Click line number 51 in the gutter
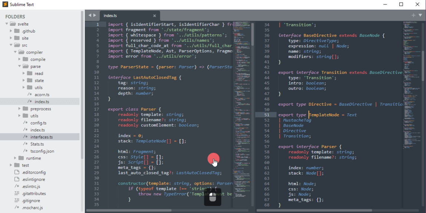Image resolution: width=426 pixels, height=213 pixels. coord(266,114)
